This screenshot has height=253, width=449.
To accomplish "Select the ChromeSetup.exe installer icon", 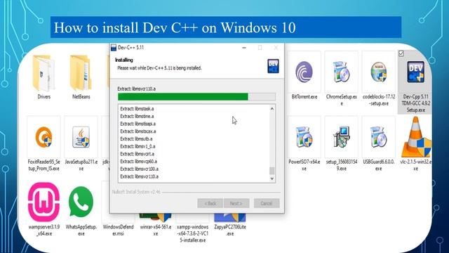I will (342, 72).
